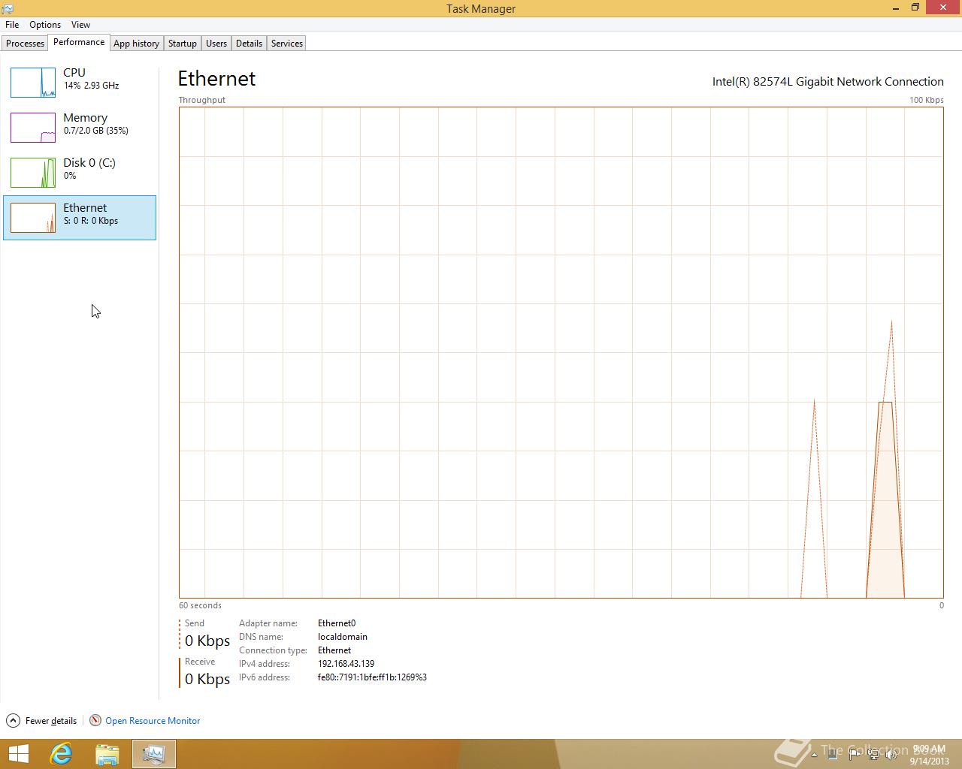This screenshot has width=962, height=769.
Task: Click the taskbar clock and date
Action: coord(930,755)
